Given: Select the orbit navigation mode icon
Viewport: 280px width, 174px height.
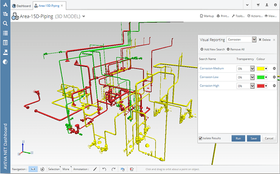Looking at the screenshot, I should (33, 169).
